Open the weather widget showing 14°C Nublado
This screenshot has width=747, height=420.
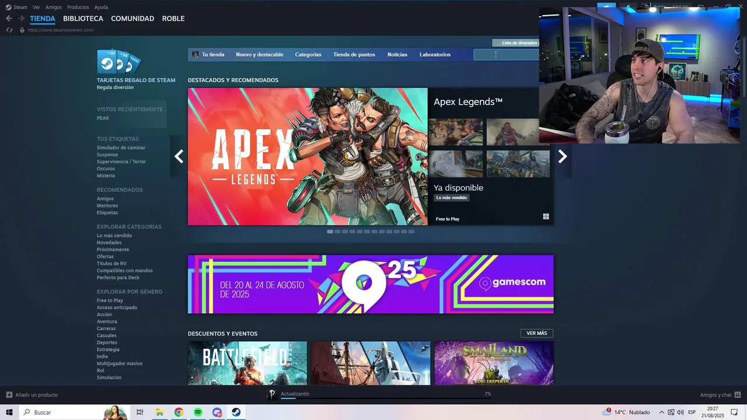pyautogui.click(x=626, y=412)
